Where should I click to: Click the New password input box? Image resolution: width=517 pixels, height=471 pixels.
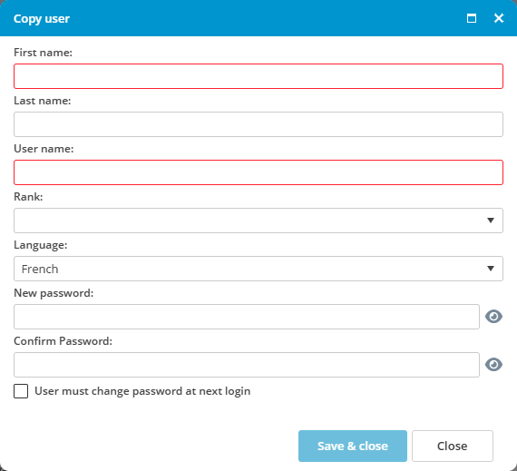247,317
